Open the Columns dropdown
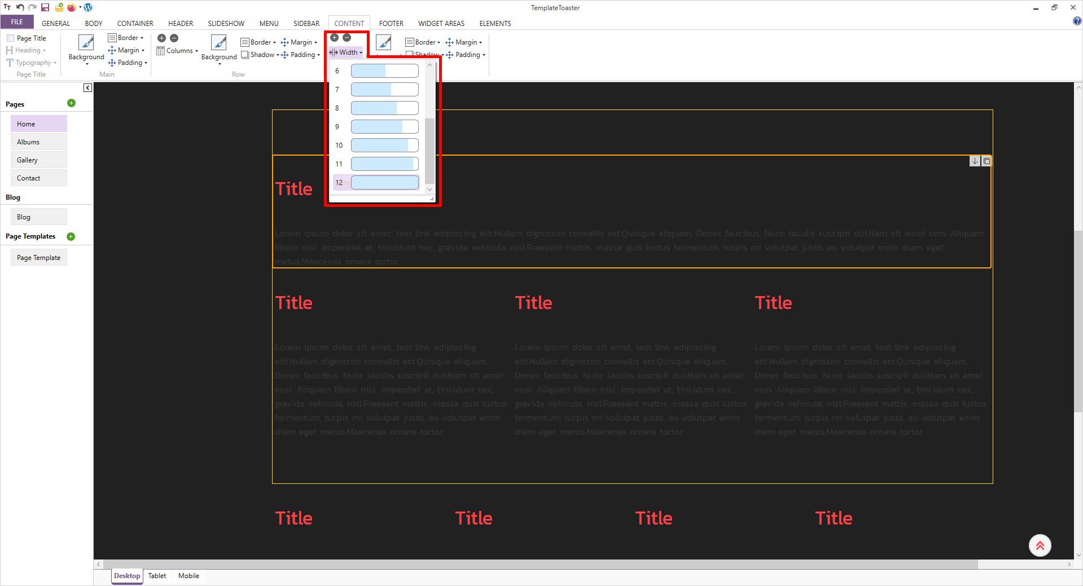The height and width of the screenshot is (586, 1083). (x=179, y=51)
